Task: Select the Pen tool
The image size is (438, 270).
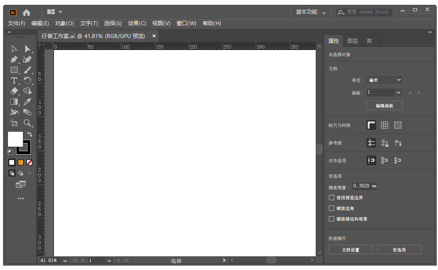Action: (x=14, y=60)
